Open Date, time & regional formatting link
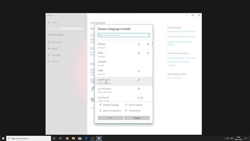The width and height of the screenshot is (250, 141). pyautogui.click(x=181, y=31)
